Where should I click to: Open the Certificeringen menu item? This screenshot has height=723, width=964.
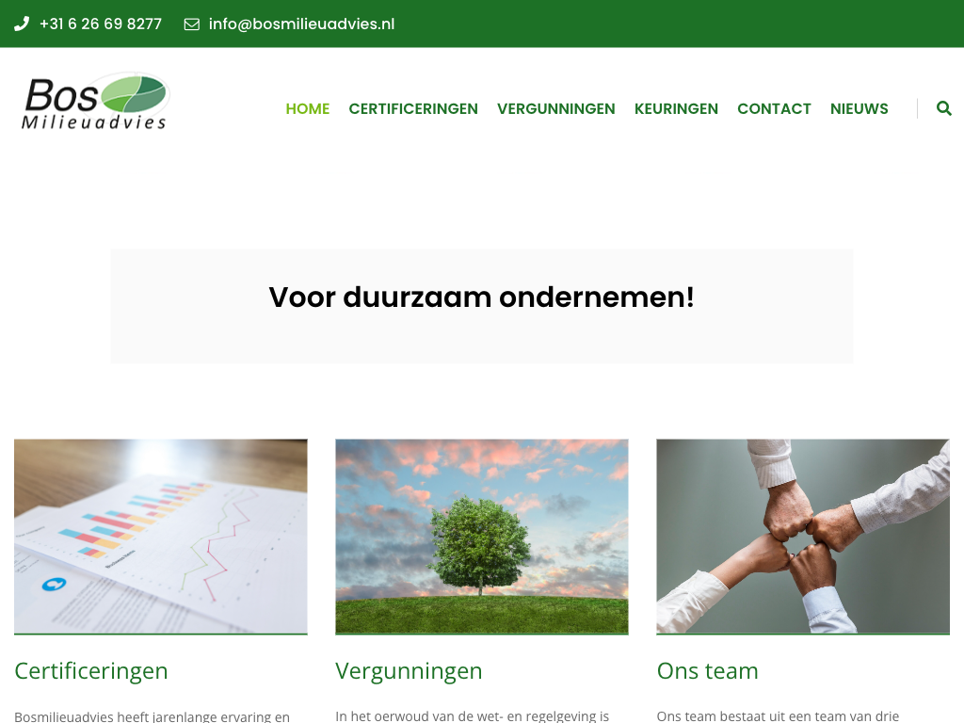point(413,109)
